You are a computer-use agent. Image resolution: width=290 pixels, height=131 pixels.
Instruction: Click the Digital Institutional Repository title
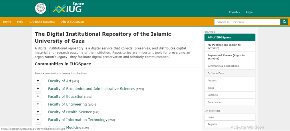(x=103, y=37)
